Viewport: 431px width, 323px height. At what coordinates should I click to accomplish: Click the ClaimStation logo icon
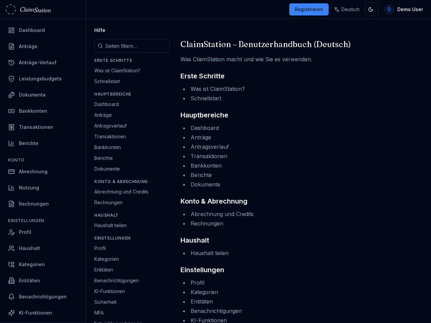coord(11,9)
